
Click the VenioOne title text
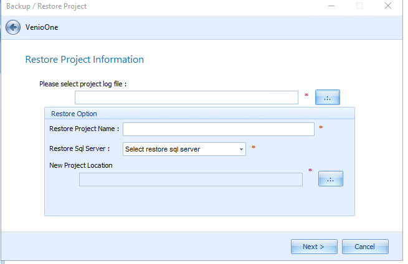[42, 27]
